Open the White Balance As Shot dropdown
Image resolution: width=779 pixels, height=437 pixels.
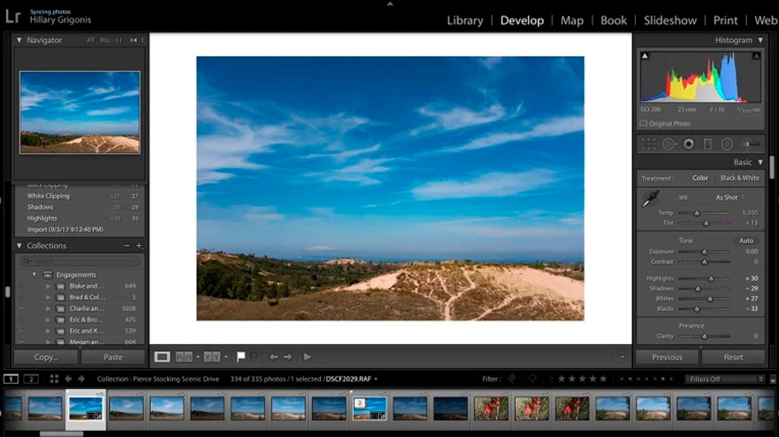click(x=728, y=197)
